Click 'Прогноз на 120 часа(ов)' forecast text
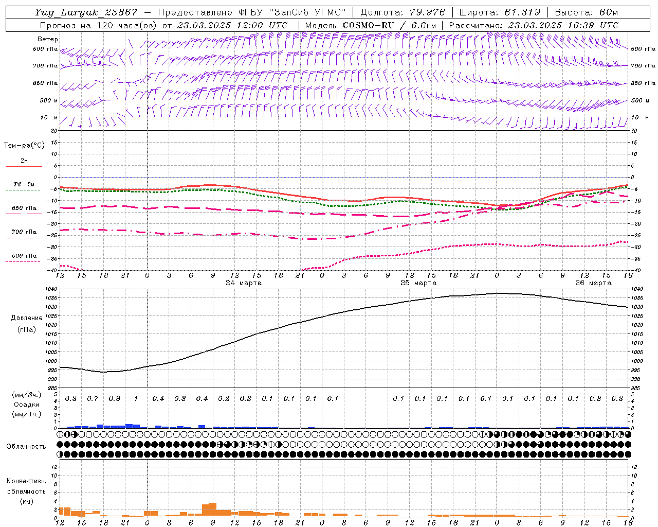 [x=99, y=25]
